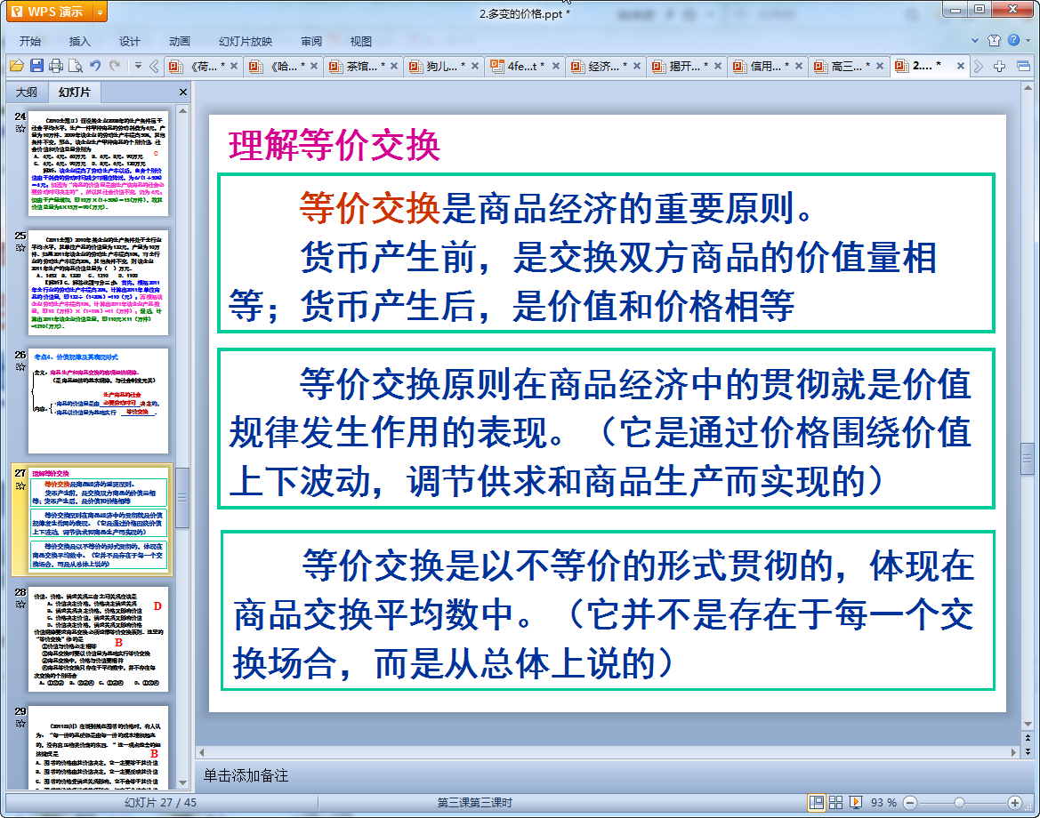Click the Print icon in the toolbar

click(x=56, y=66)
